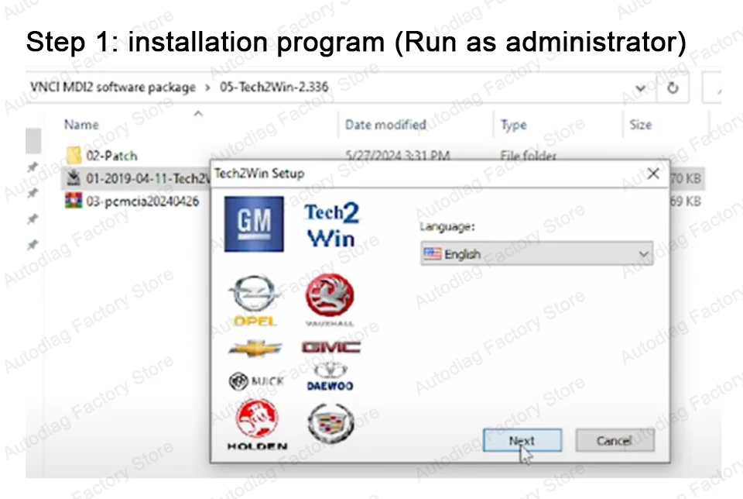Viewport: 743px width, 499px height.
Task: Click the Tech2 Win logo in the dialog
Action: tap(331, 225)
